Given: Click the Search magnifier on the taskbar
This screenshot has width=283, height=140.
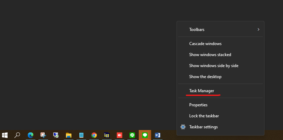Looking at the screenshot, I should [x=18, y=135].
